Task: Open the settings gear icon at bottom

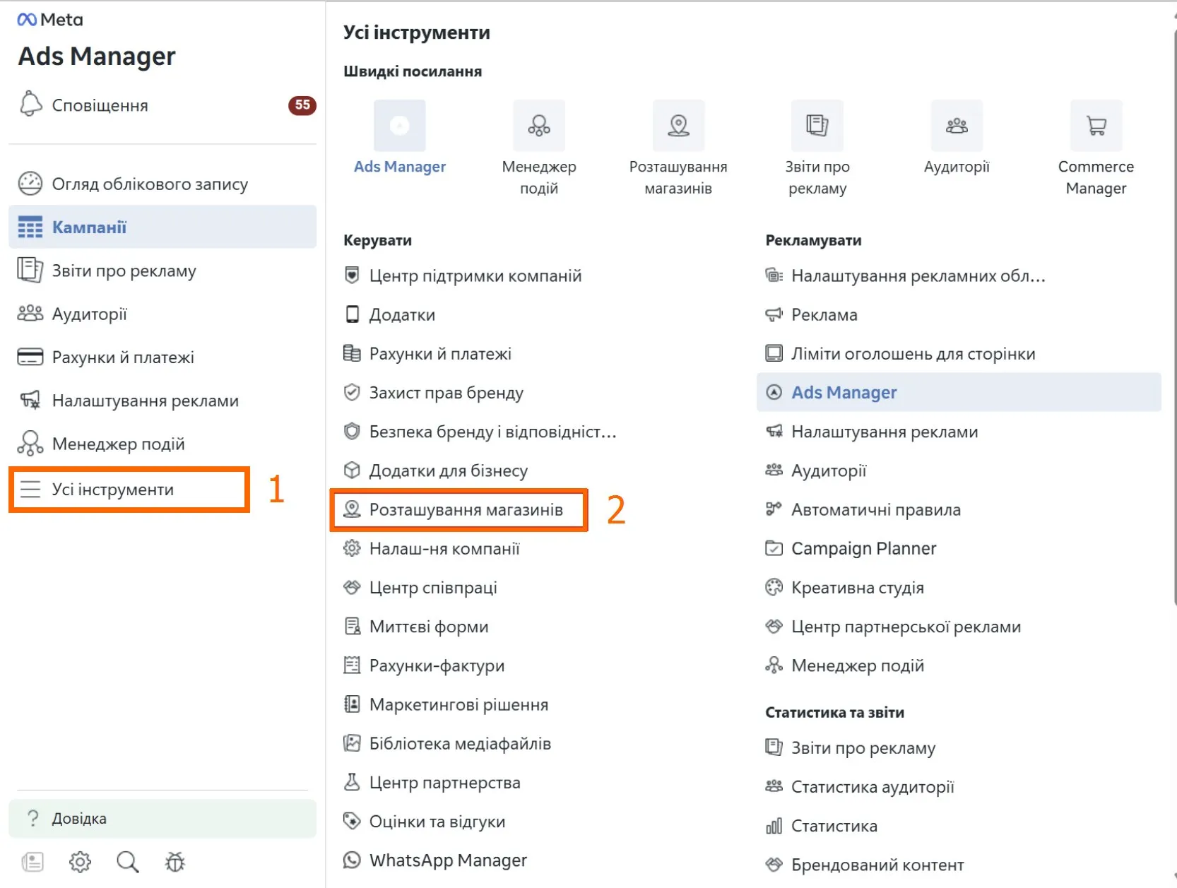Action: [x=80, y=862]
